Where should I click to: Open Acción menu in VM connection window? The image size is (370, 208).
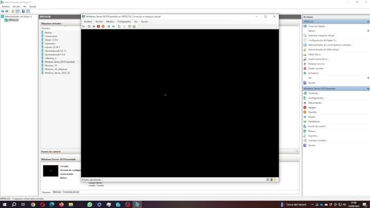pos(99,22)
